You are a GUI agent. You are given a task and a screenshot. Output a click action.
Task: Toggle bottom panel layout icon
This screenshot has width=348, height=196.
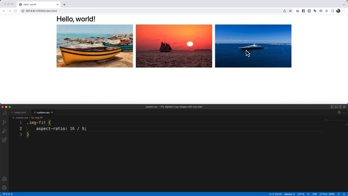click(x=336, y=107)
